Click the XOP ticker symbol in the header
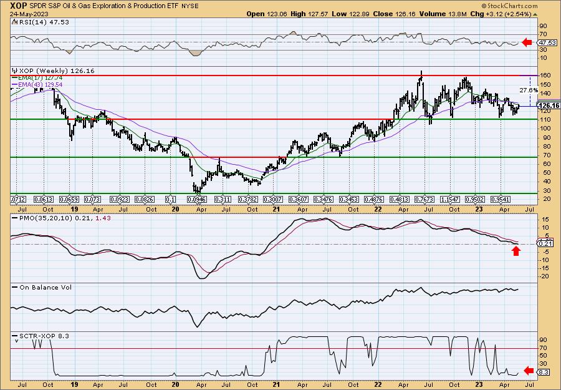Screen dimensions: 561x390 pyautogui.click(x=17, y=6)
